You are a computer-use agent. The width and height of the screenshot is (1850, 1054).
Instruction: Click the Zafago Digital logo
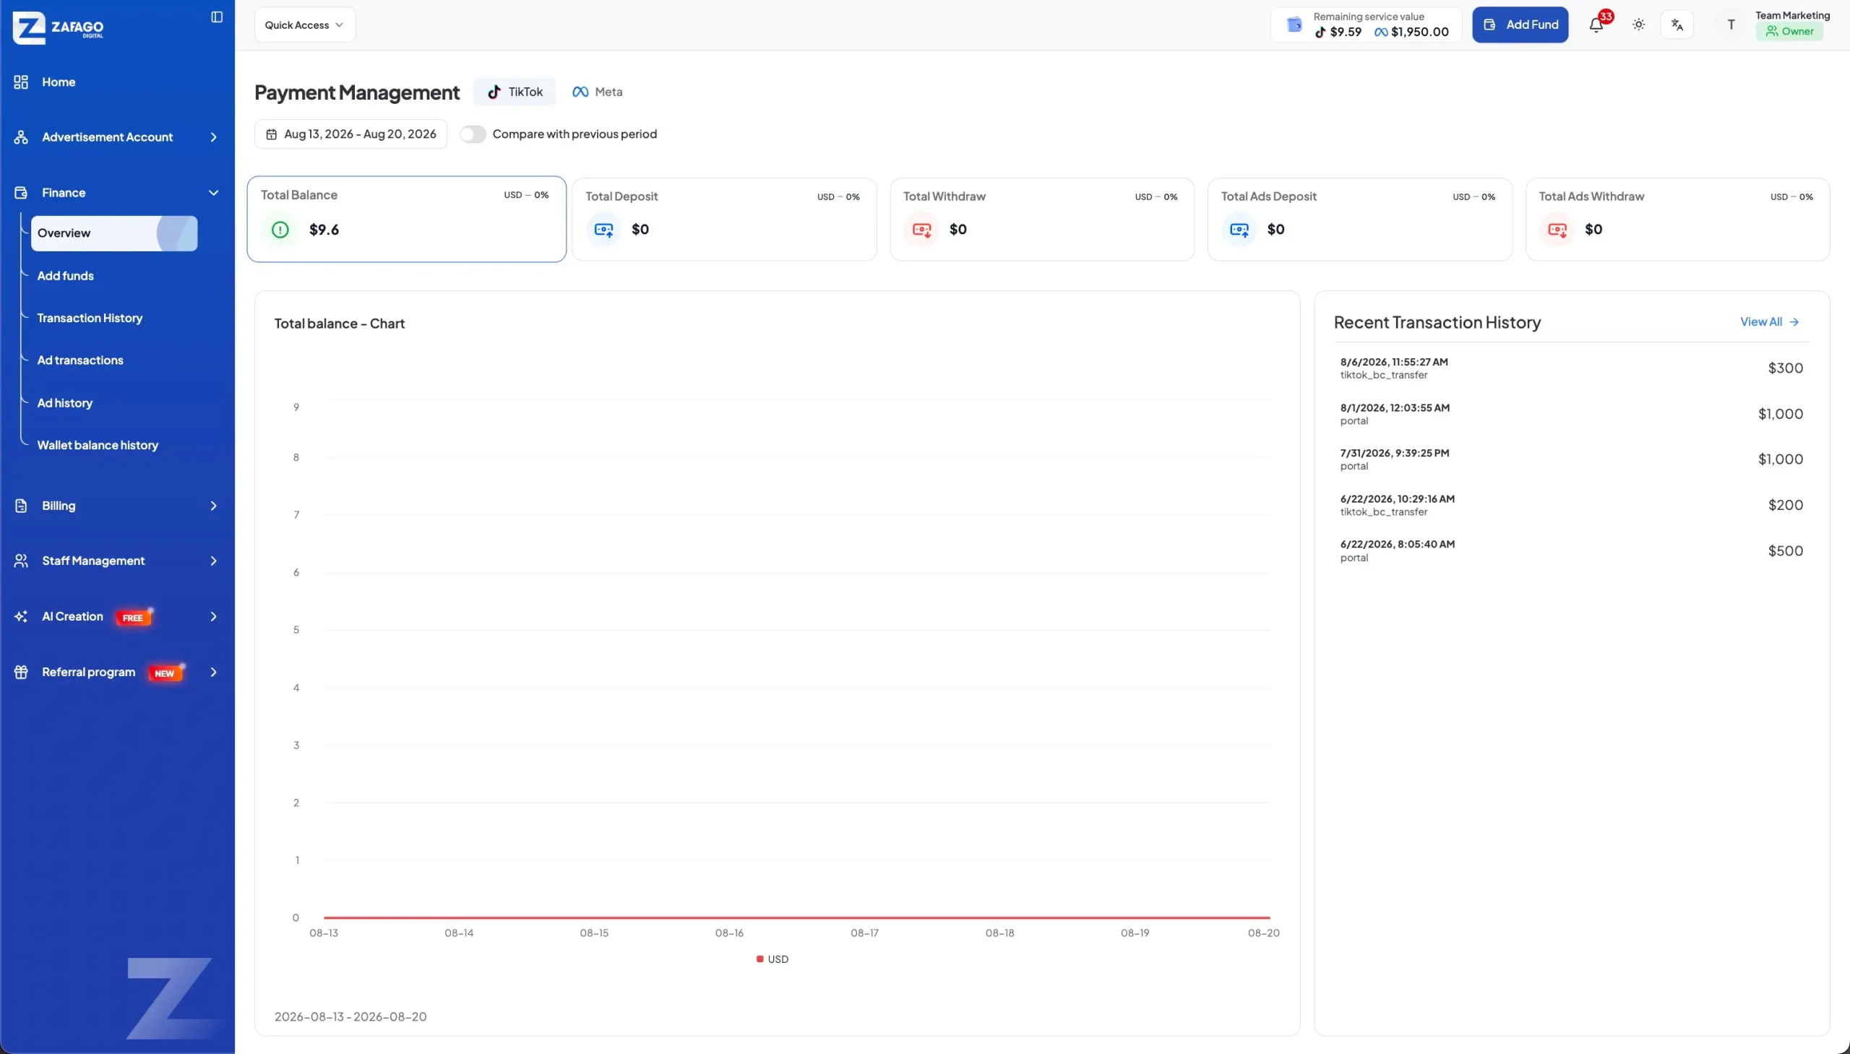click(59, 27)
